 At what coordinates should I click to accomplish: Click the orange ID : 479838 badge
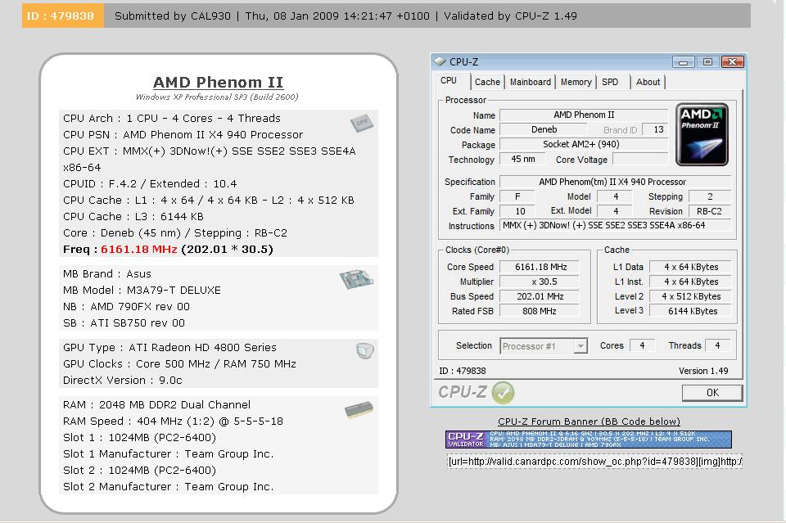click(63, 16)
